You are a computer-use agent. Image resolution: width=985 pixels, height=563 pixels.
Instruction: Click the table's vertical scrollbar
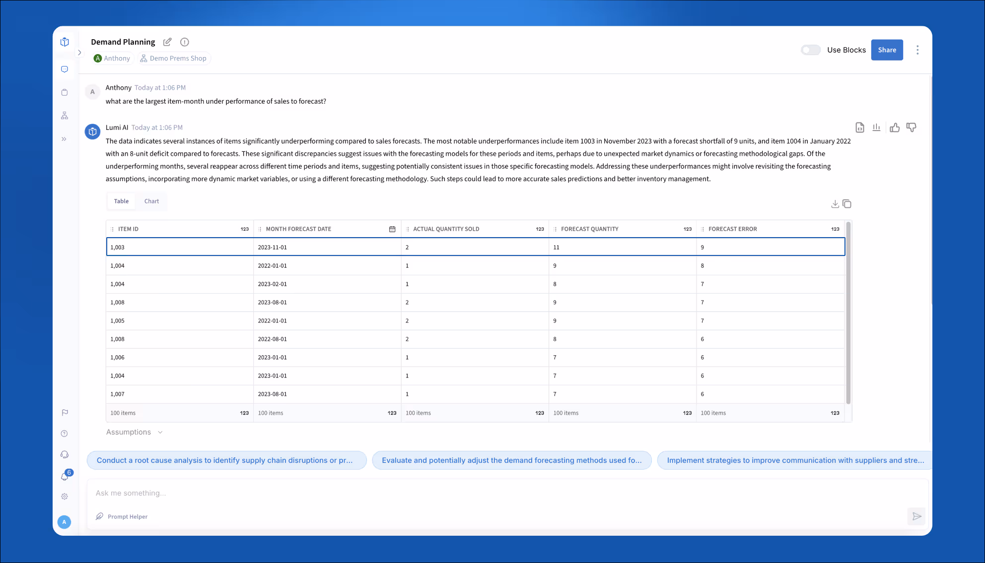848,313
